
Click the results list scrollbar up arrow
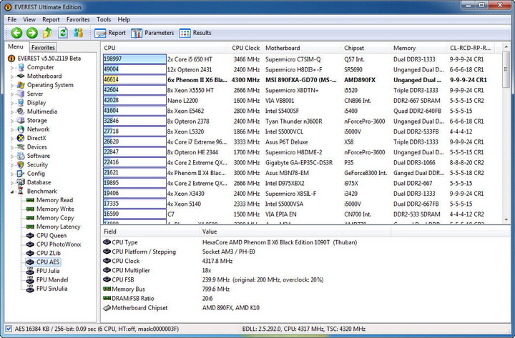pyautogui.click(x=506, y=48)
